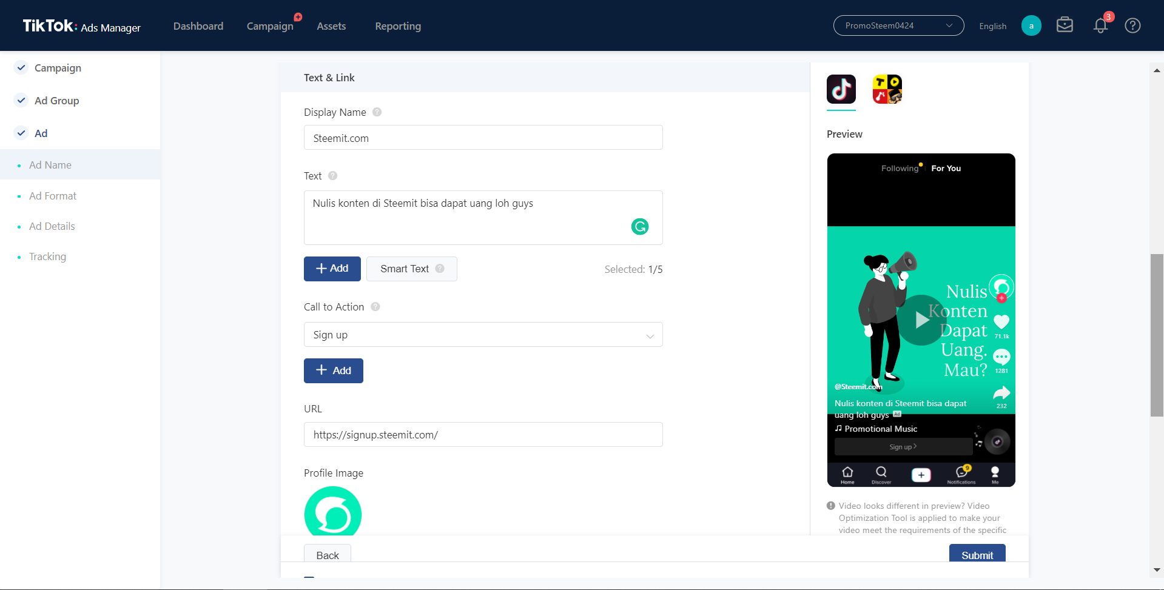Select the TikTok placement preview icon
1164x590 pixels.
[841, 89]
